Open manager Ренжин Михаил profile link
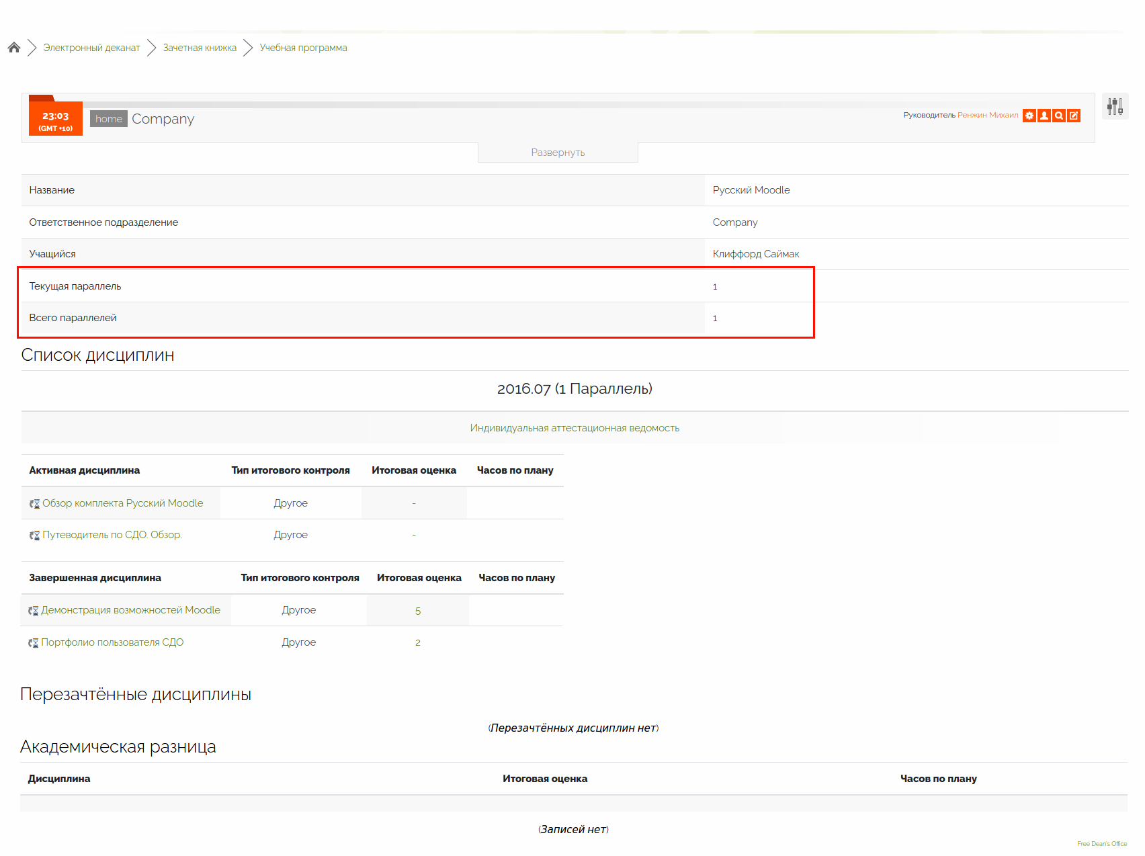This screenshot has width=1145, height=856. [987, 116]
